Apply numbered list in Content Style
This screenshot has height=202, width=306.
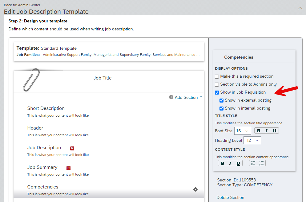pyautogui.click(x=261, y=163)
